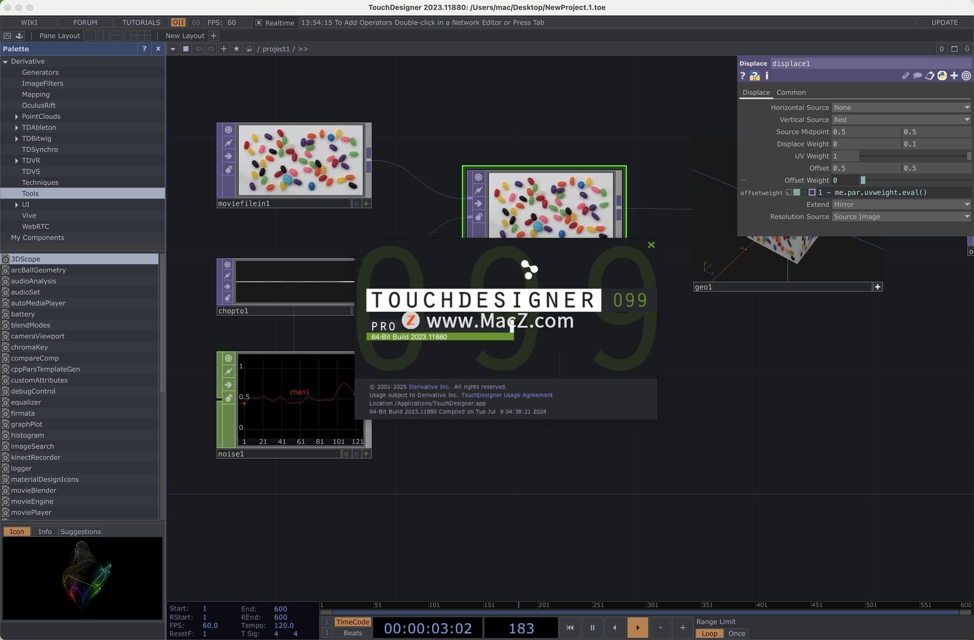This screenshot has width=974, height=640.
Task: Expand the PointClouds folder
Action: point(16,117)
